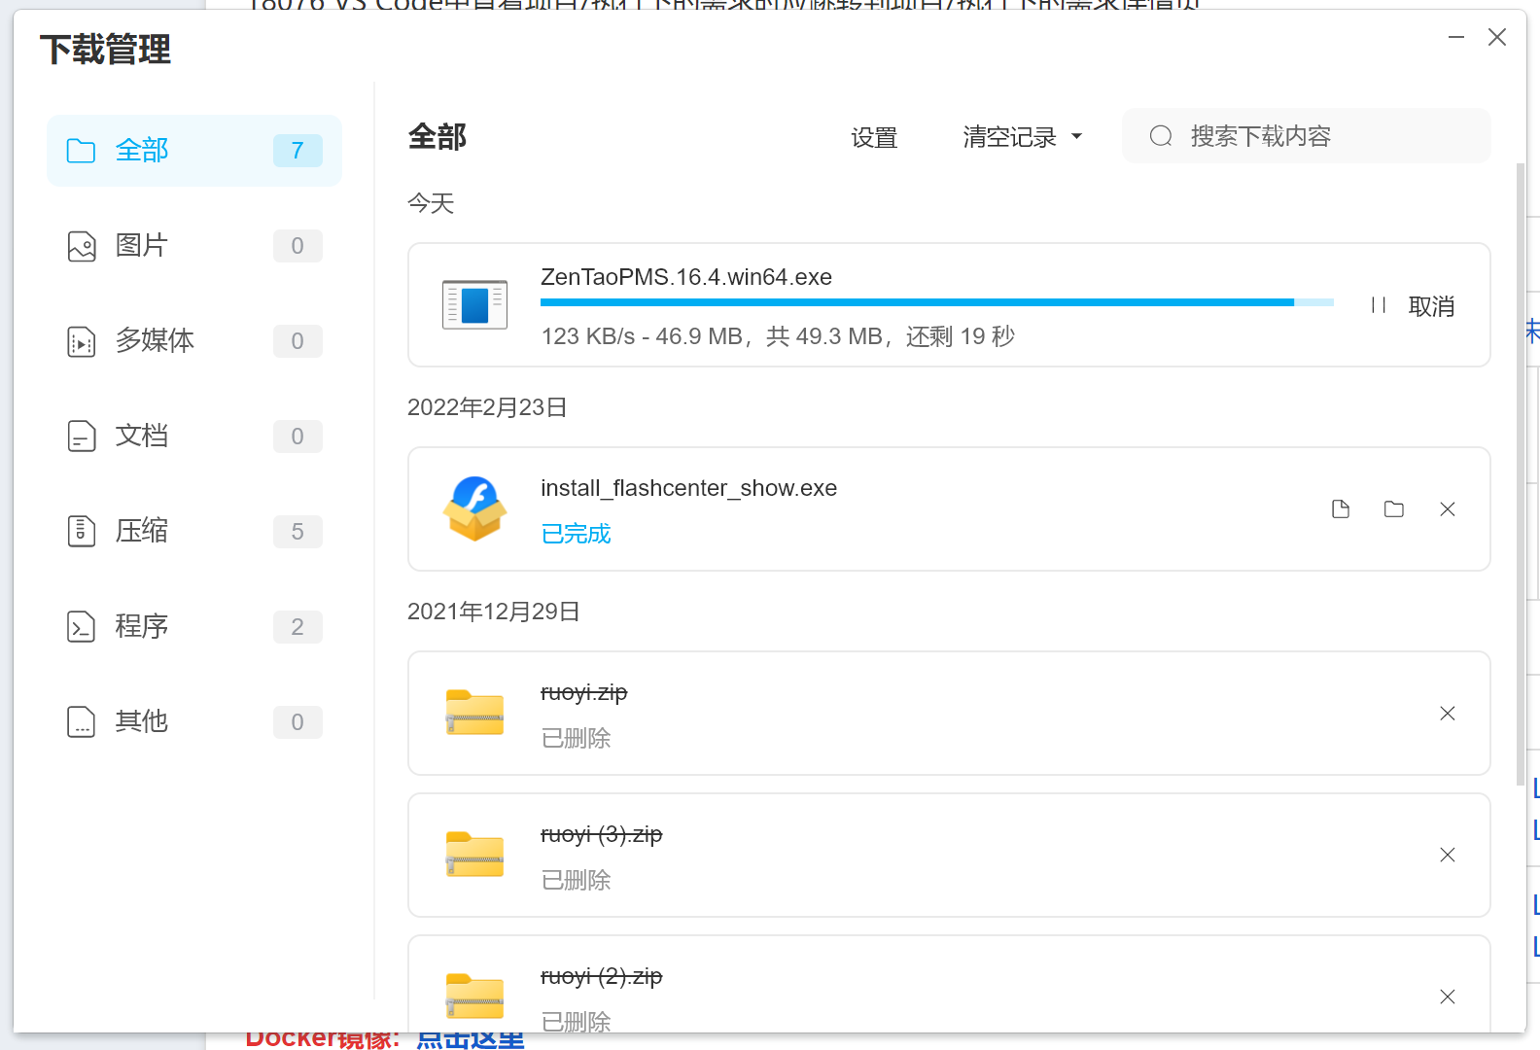Open the 多媒体 category
Screen dimensions: 1540x1050
click(x=194, y=341)
